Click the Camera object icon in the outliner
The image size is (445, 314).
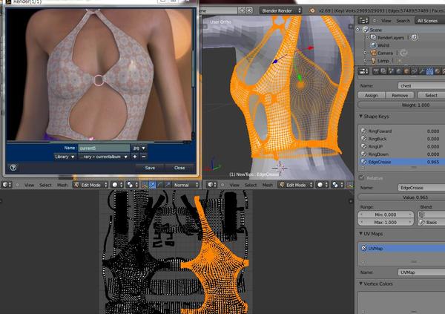point(374,53)
